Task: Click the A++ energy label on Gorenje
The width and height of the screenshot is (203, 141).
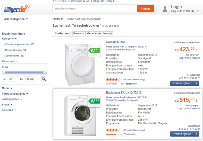Action: click(x=94, y=50)
